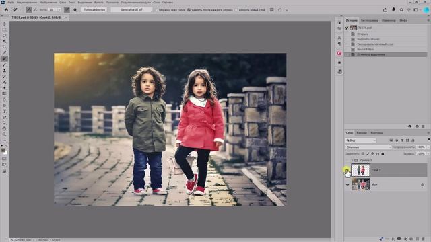This screenshot has height=242, width=431.
Task: Select the Gradient tool
Action: tap(4, 94)
